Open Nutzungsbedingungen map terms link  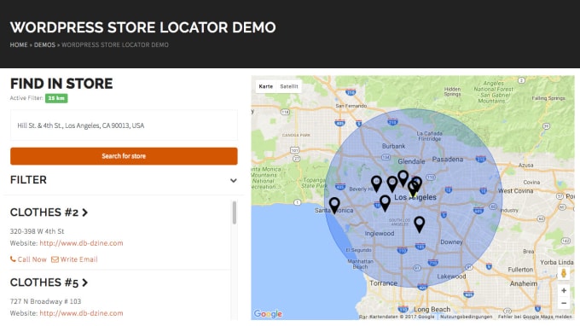[466, 317]
